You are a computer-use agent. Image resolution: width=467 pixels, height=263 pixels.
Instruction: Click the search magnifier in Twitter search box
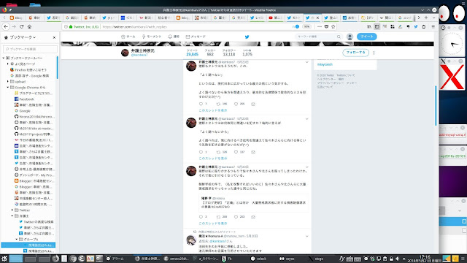(x=339, y=37)
